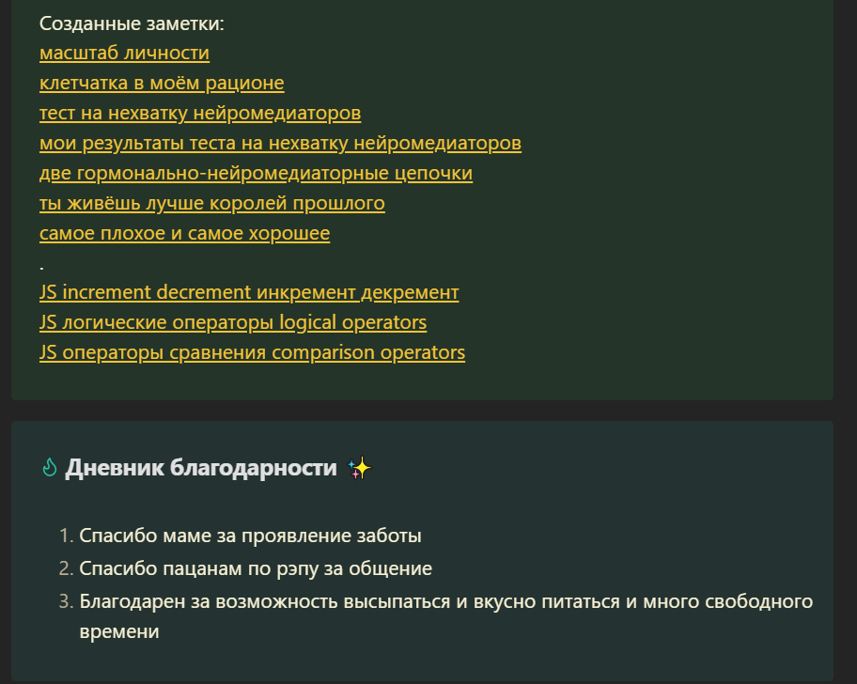Open the «JS increment decrement инкремент декремент» note
This screenshot has height=684, width=857.
coord(249,292)
